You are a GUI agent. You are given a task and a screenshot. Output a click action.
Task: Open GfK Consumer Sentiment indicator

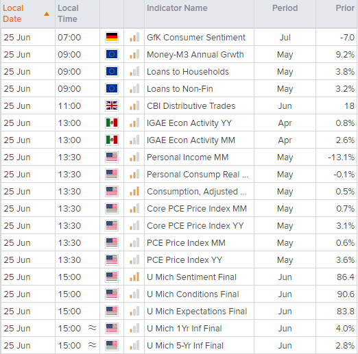coord(196,38)
